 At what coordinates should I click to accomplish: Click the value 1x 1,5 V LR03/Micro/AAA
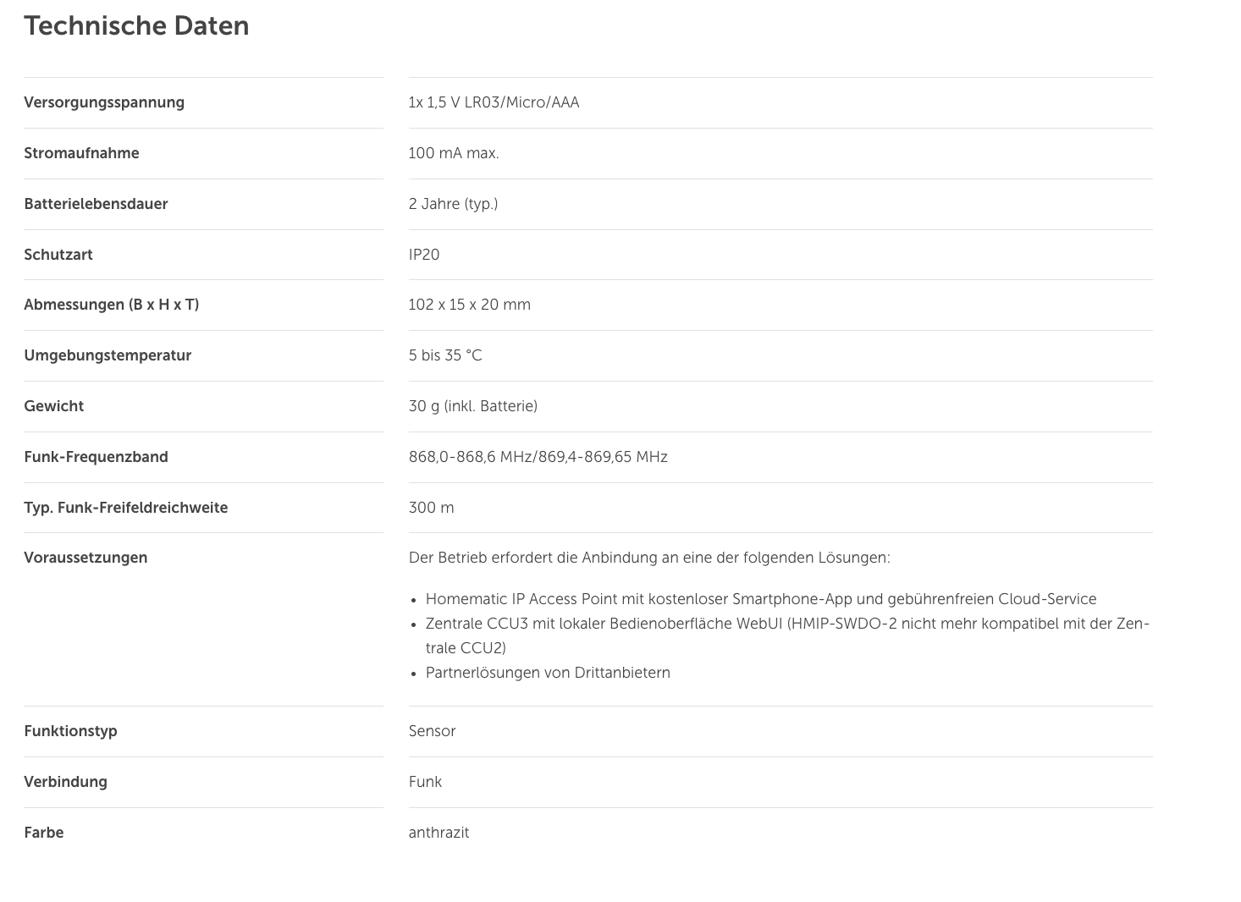click(494, 102)
